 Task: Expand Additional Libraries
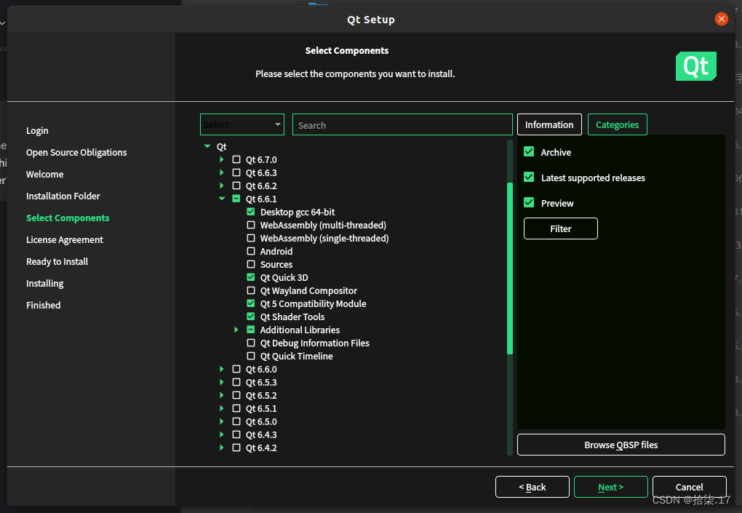tap(236, 330)
